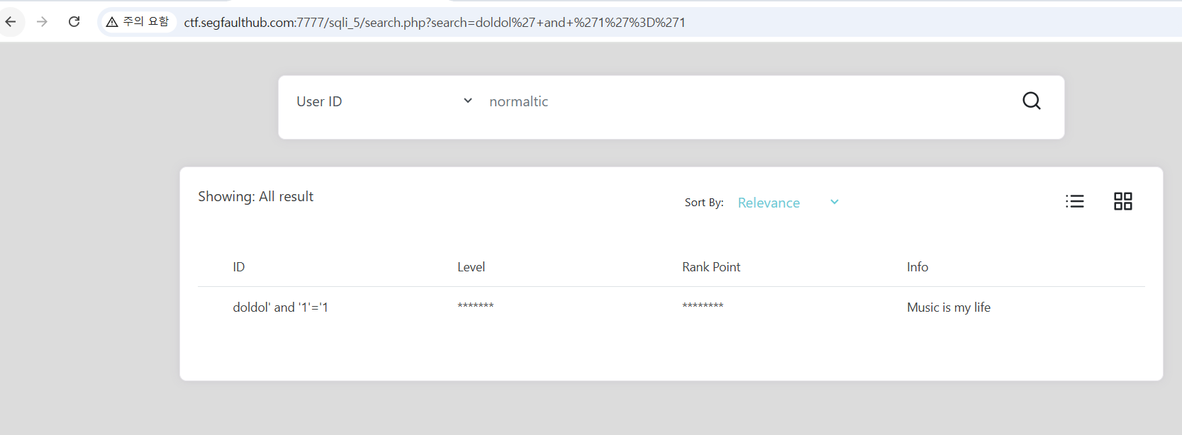Viewport: 1182px width, 435px height.
Task: Switch to grid view layout
Action: click(x=1122, y=202)
